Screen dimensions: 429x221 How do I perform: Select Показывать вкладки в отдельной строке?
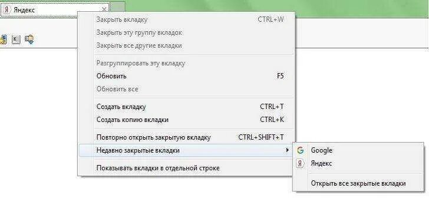pos(186,168)
